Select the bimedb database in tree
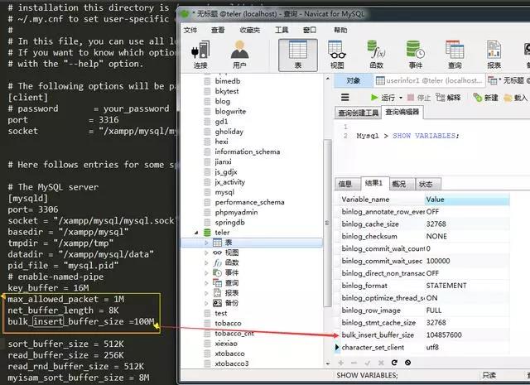This screenshot has height=385, width=530. point(228,81)
